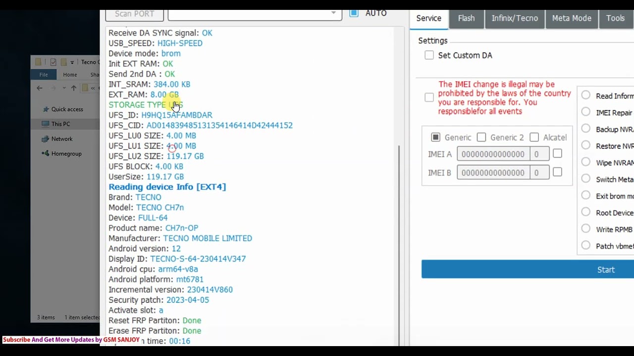Click the Manufacturer value TECNO MOBILE LIMITED

tap(208, 238)
